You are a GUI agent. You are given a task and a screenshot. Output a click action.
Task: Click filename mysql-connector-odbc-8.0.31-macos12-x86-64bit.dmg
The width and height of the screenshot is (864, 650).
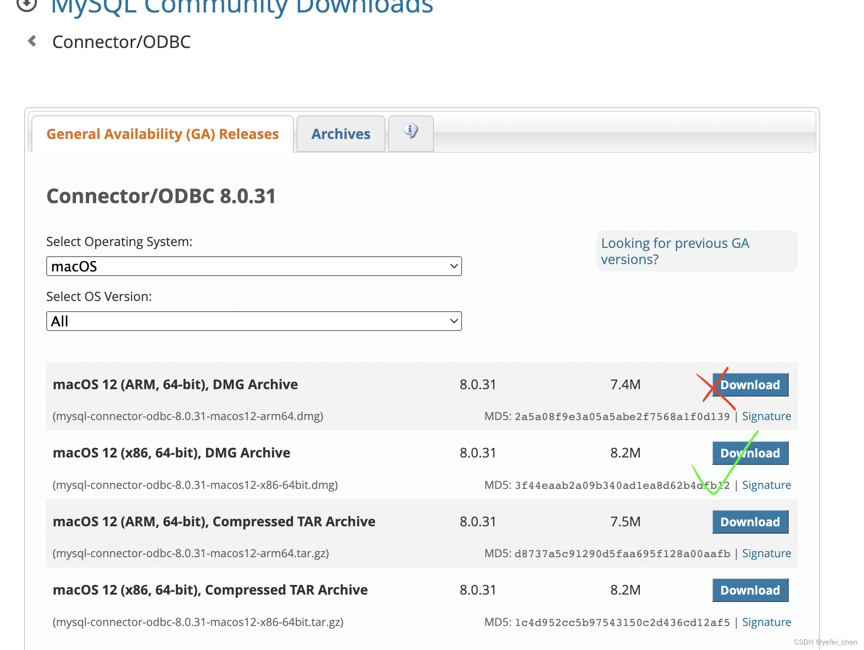coord(195,485)
